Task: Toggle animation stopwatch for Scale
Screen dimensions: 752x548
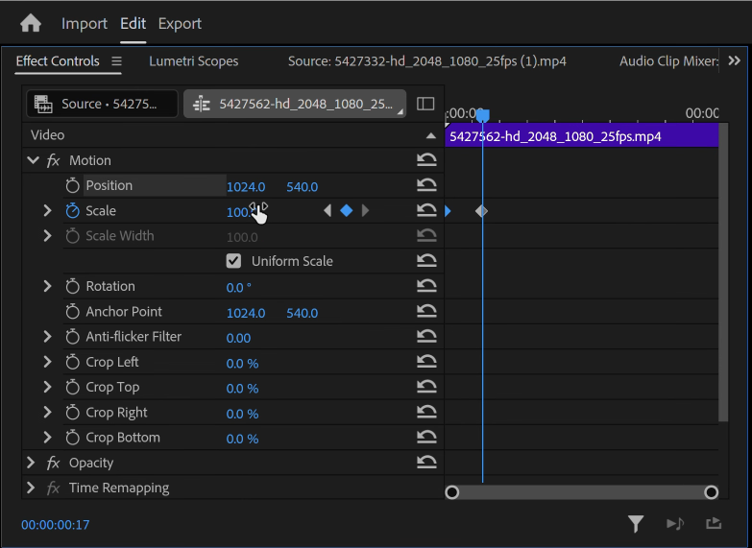Action: (72, 210)
